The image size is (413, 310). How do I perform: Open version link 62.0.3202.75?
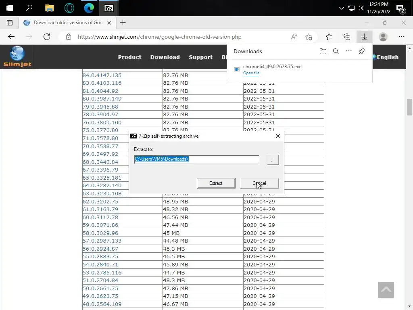click(100, 201)
